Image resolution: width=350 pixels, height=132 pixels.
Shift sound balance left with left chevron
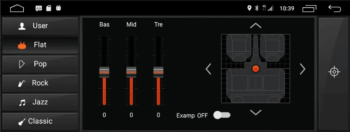pyautogui.click(x=208, y=69)
